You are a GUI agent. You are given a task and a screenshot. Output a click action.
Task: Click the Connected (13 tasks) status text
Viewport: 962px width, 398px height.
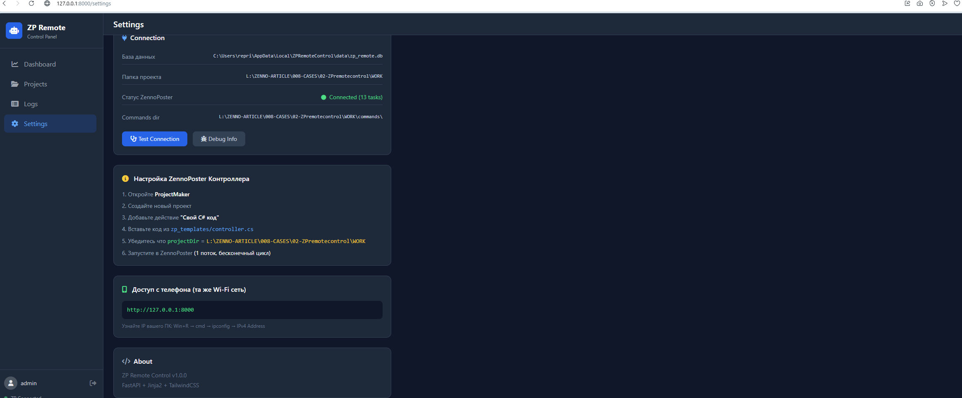click(x=356, y=97)
